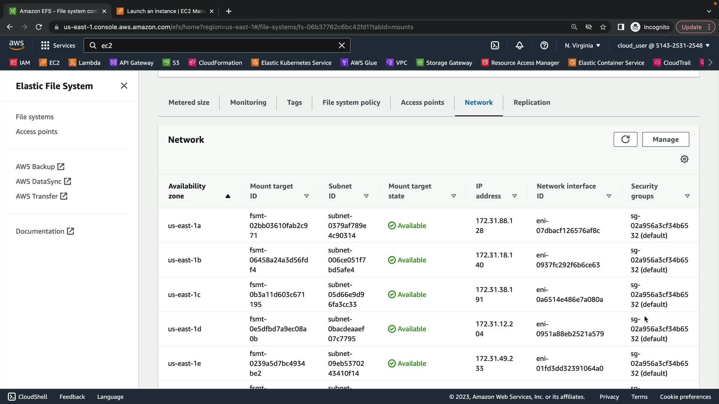
Task: Switch to the Access points tab
Action: pos(422,102)
